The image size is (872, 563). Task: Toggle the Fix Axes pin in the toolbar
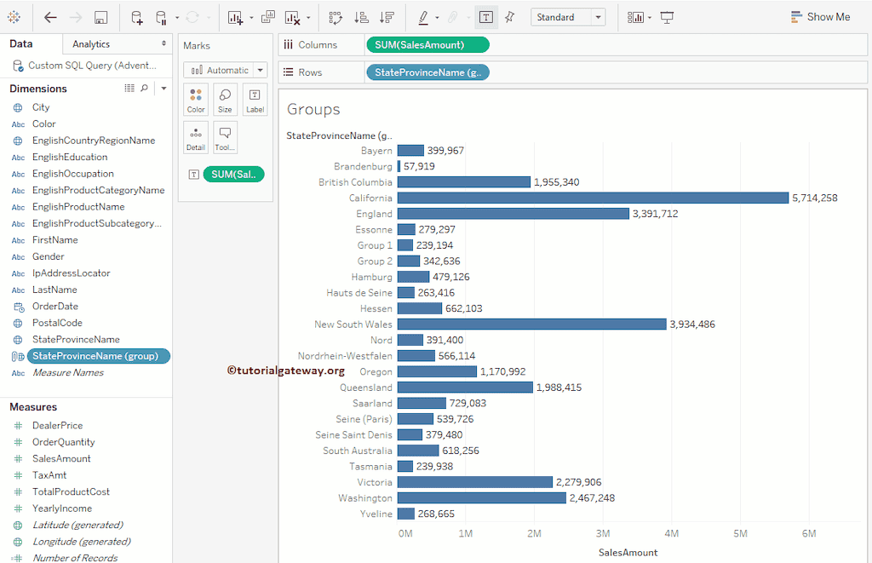[x=509, y=16]
